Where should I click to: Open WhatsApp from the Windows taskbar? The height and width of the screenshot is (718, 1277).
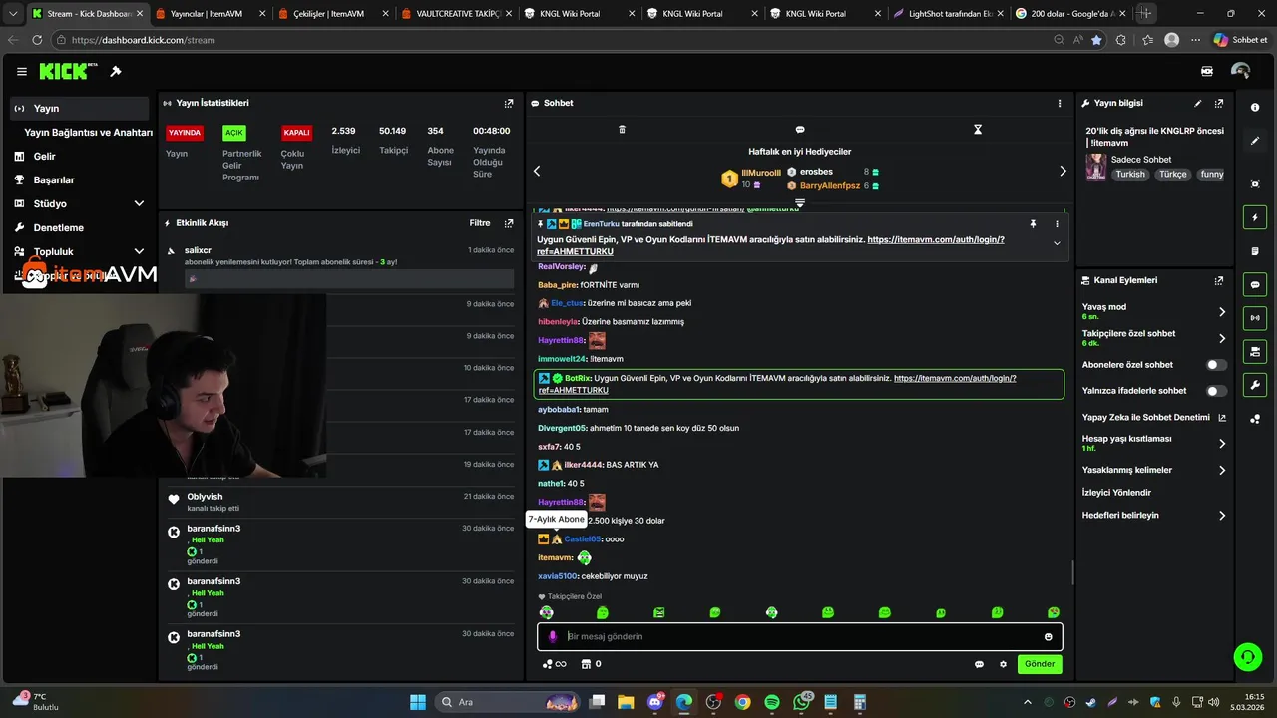[802, 702]
